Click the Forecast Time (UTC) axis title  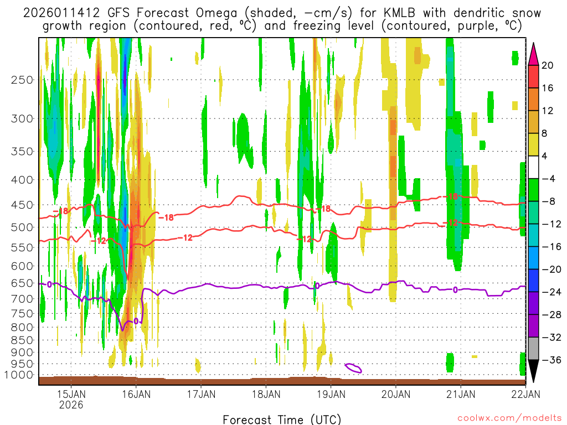[282, 419]
